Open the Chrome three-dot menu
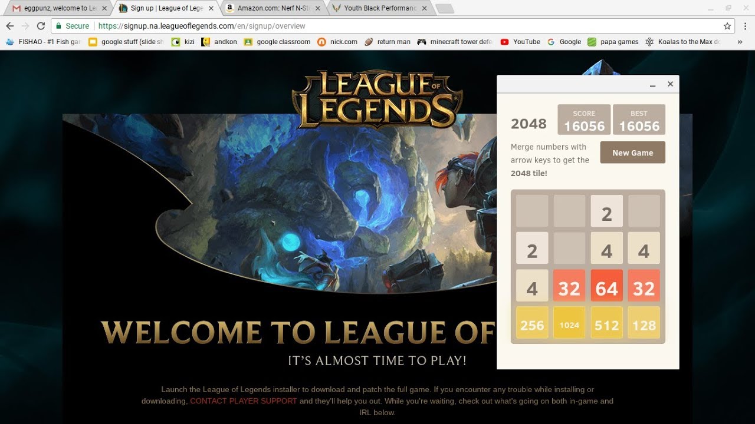Viewport: 755px width, 424px height. click(745, 26)
